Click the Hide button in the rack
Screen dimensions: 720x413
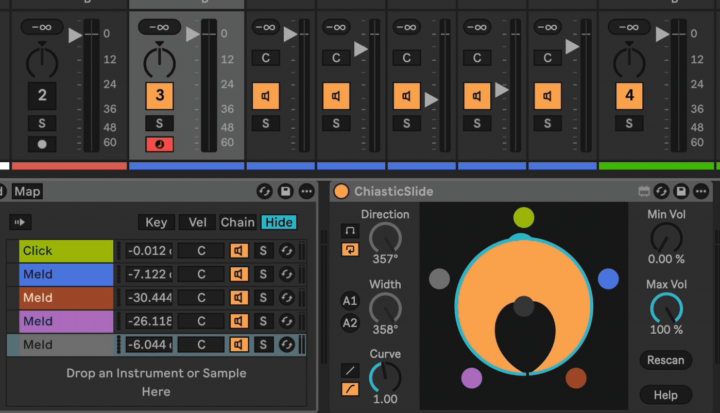point(279,222)
